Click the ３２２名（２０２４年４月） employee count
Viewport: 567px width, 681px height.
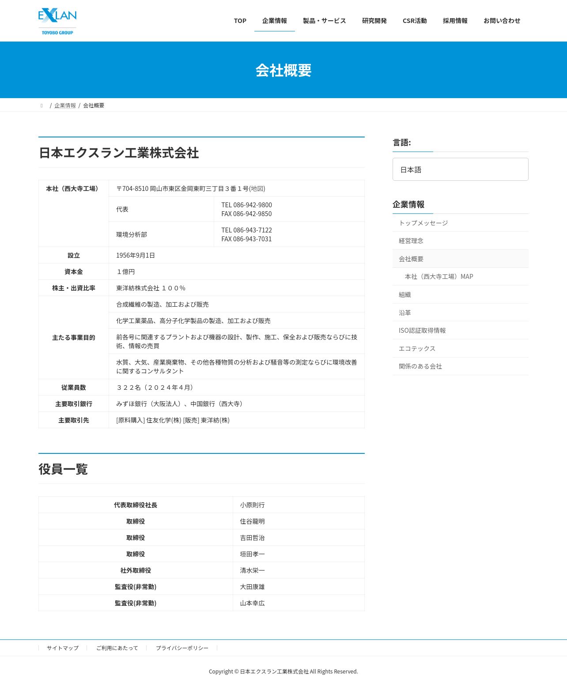pyautogui.click(x=156, y=388)
